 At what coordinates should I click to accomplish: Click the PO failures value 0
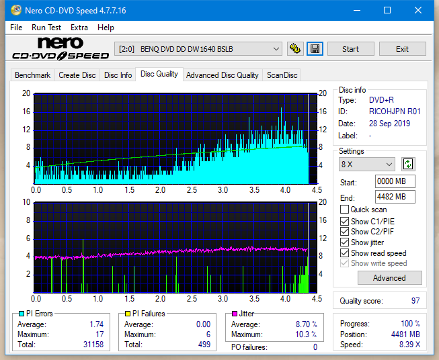pos(315,347)
